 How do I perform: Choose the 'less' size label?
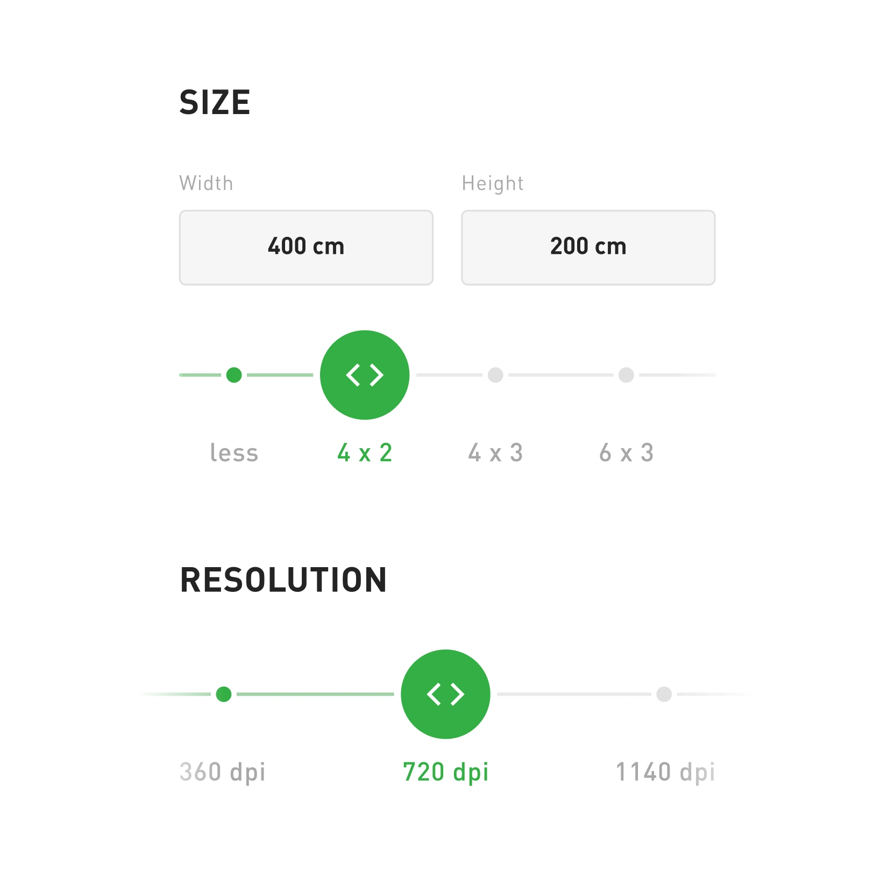click(234, 453)
